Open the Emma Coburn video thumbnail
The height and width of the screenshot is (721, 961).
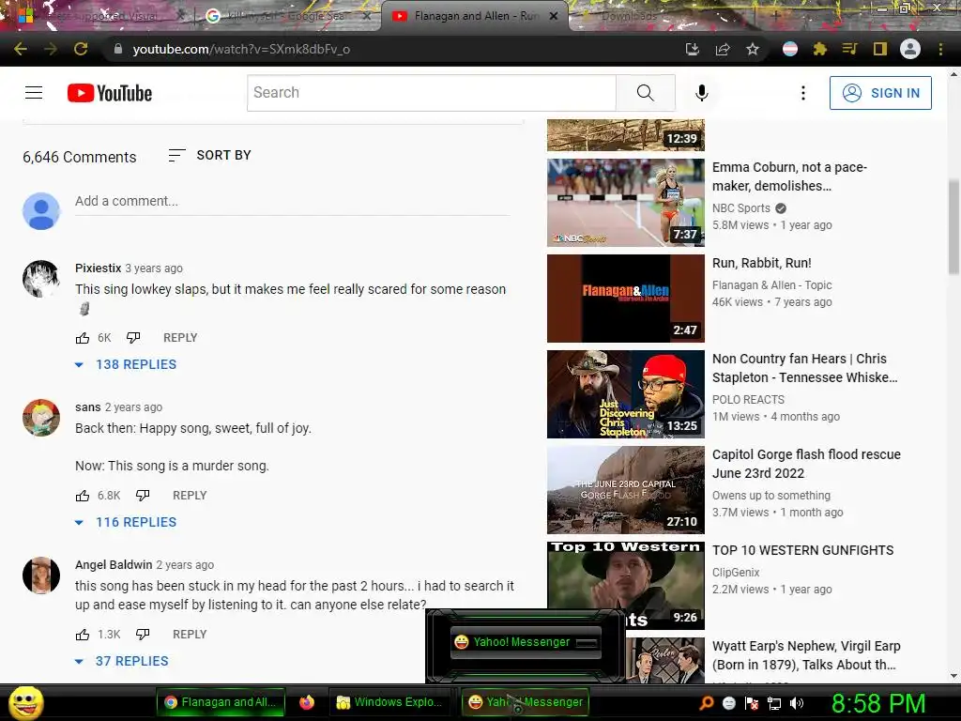pyautogui.click(x=626, y=203)
